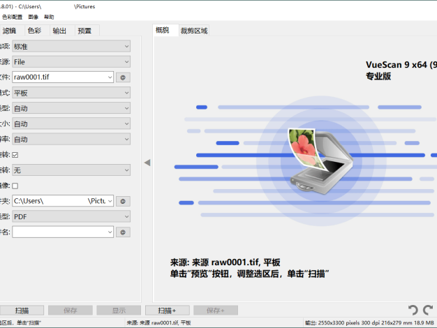Uncheck the checked auto-rotate checkbox
Screen dimensions: 437x328
pos(15,155)
